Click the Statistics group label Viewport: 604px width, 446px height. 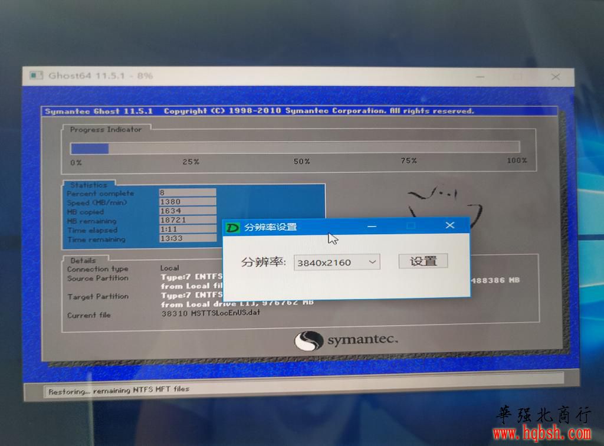click(x=88, y=185)
